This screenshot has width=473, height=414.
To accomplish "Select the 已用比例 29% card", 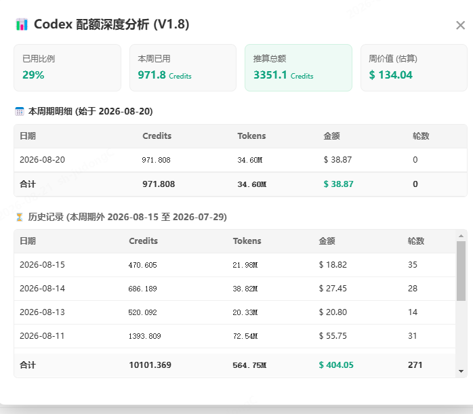I will click(x=68, y=68).
